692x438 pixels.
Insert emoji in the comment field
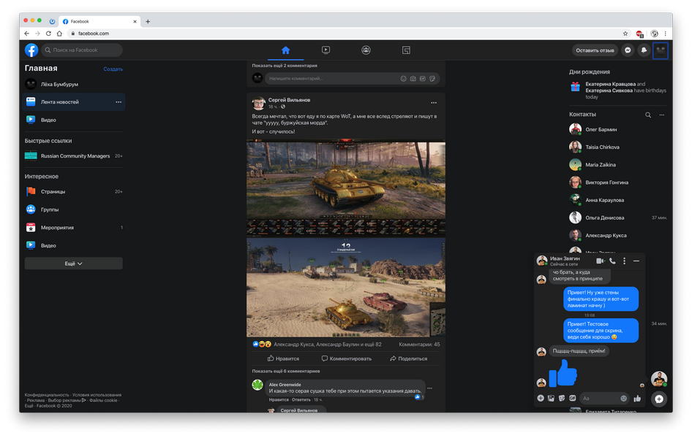click(x=403, y=78)
